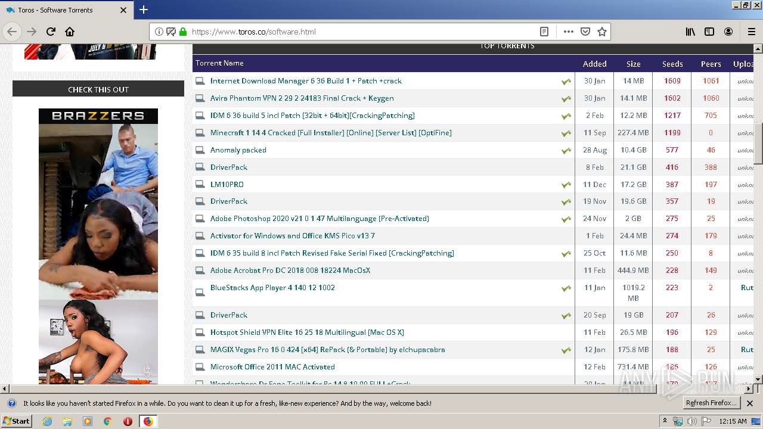Screen dimensions: 763x429
Task: Expand hidden system tray icons arrow
Action: (665, 421)
